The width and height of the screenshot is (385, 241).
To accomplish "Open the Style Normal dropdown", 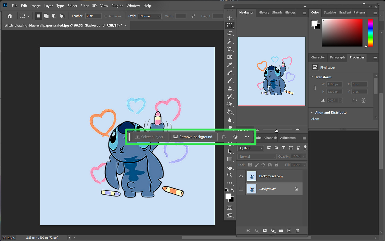I will coord(150,16).
